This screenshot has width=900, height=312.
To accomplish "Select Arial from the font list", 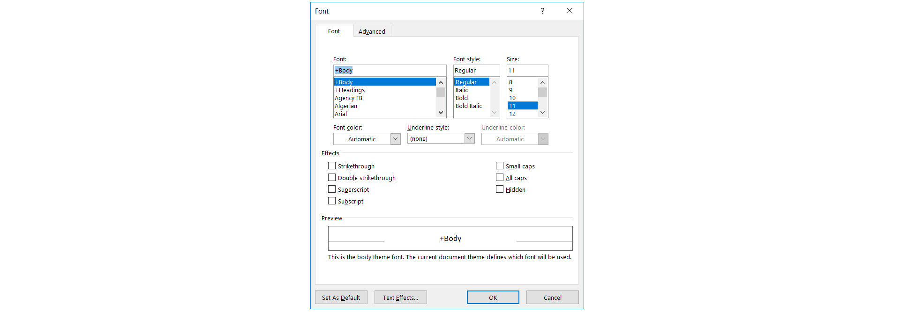I will [x=341, y=114].
